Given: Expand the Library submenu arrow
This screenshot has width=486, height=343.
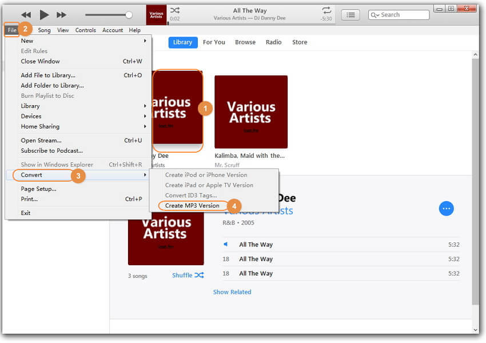Looking at the screenshot, I should pos(145,106).
